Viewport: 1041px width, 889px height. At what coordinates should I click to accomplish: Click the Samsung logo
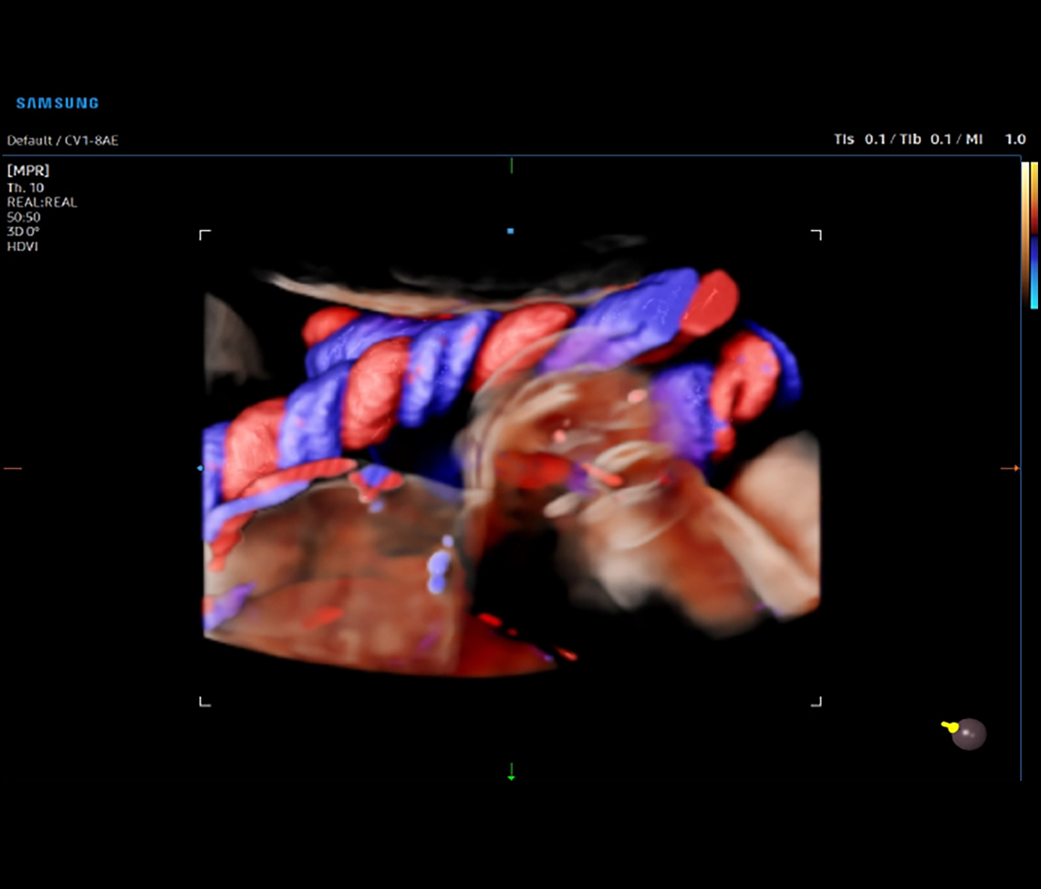pos(57,103)
